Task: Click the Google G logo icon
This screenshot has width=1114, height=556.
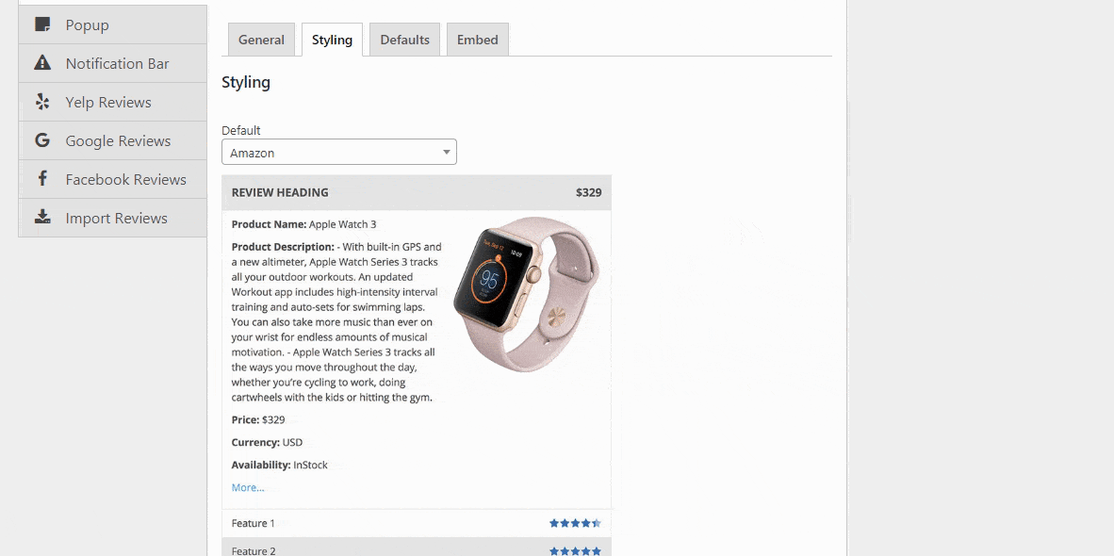Action: point(42,139)
